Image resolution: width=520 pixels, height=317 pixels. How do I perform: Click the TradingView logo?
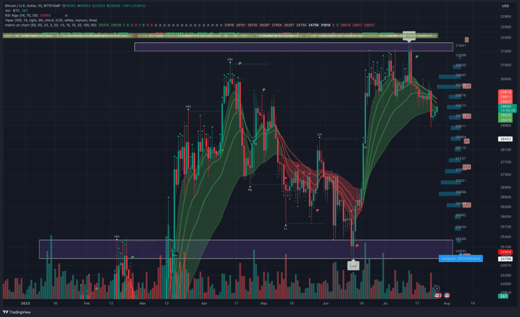coord(17,312)
